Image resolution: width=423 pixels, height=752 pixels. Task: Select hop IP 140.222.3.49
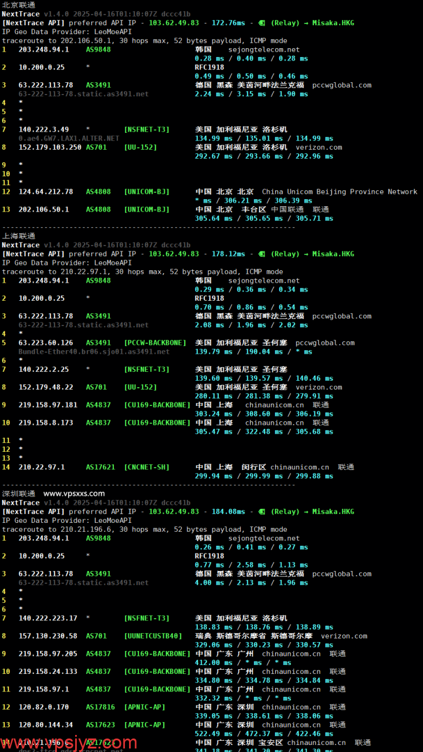(x=43, y=129)
